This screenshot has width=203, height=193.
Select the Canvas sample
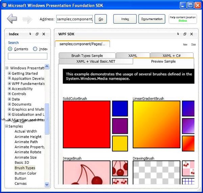coord(20,184)
